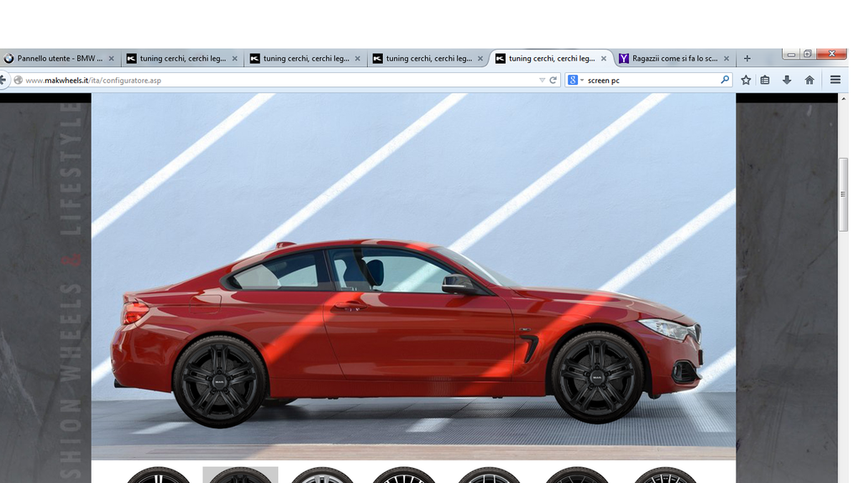Bookmark this page with the star icon
The height and width of the screenshot is (483, 860).
pyautogui.click(x=746, y=80)
